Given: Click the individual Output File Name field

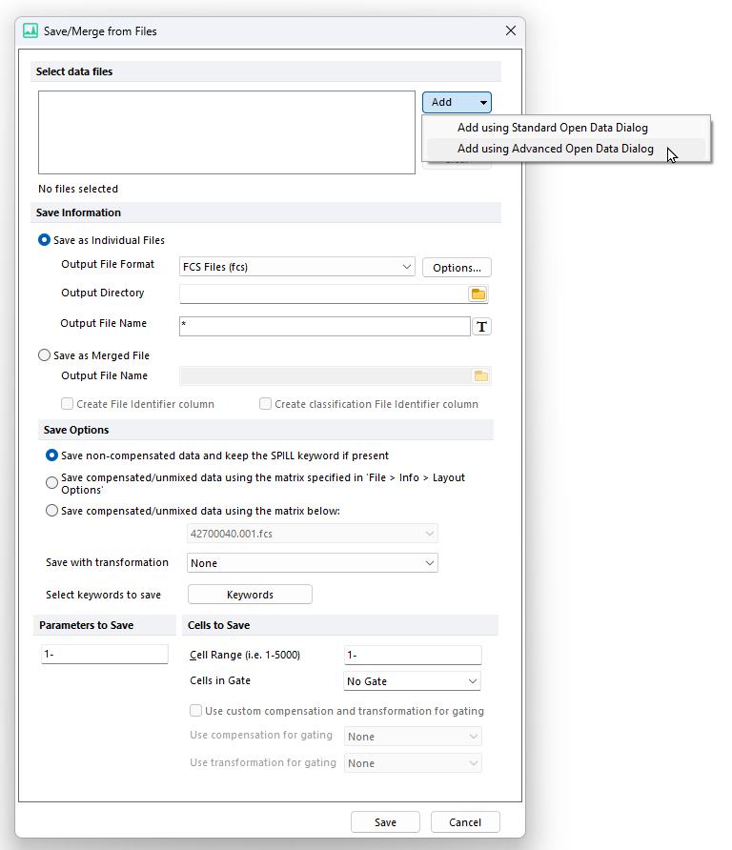Looking at the screenshot, I should click(325, 326).
